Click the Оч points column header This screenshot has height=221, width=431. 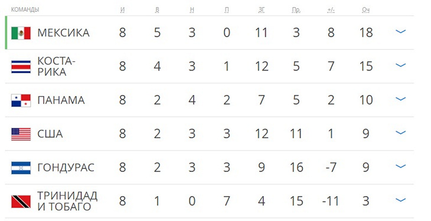[365, 10]
